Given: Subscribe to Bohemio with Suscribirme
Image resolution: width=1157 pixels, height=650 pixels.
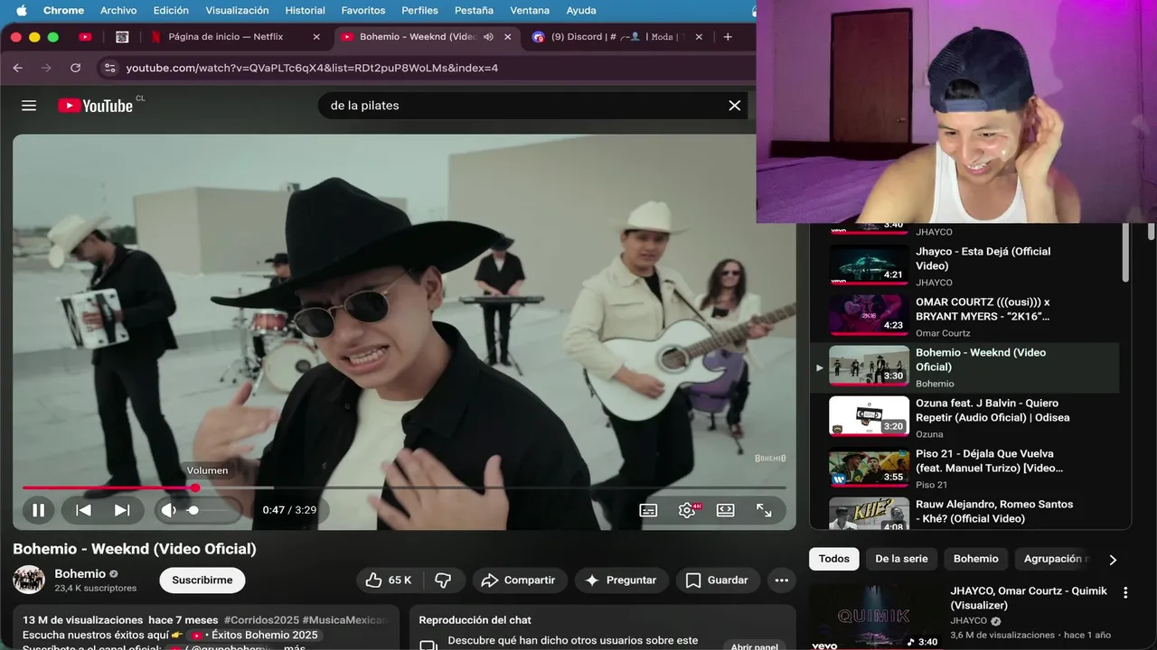Looking at the screenshot, I should tap(202, 580).
